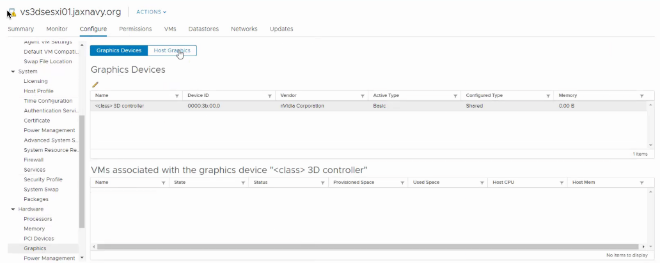Click the sidebar scroll down arrow
This screenshot has width=660, height=263.
click(x=82, y=257)
